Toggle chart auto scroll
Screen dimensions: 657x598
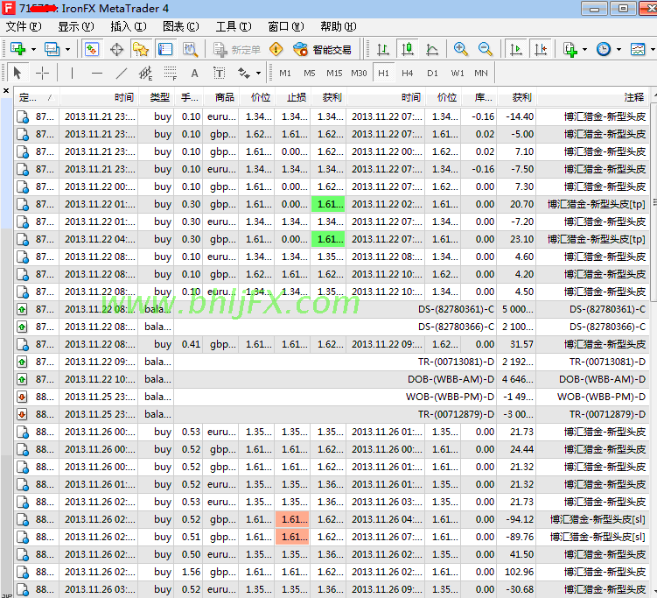(x=516, y=50)
